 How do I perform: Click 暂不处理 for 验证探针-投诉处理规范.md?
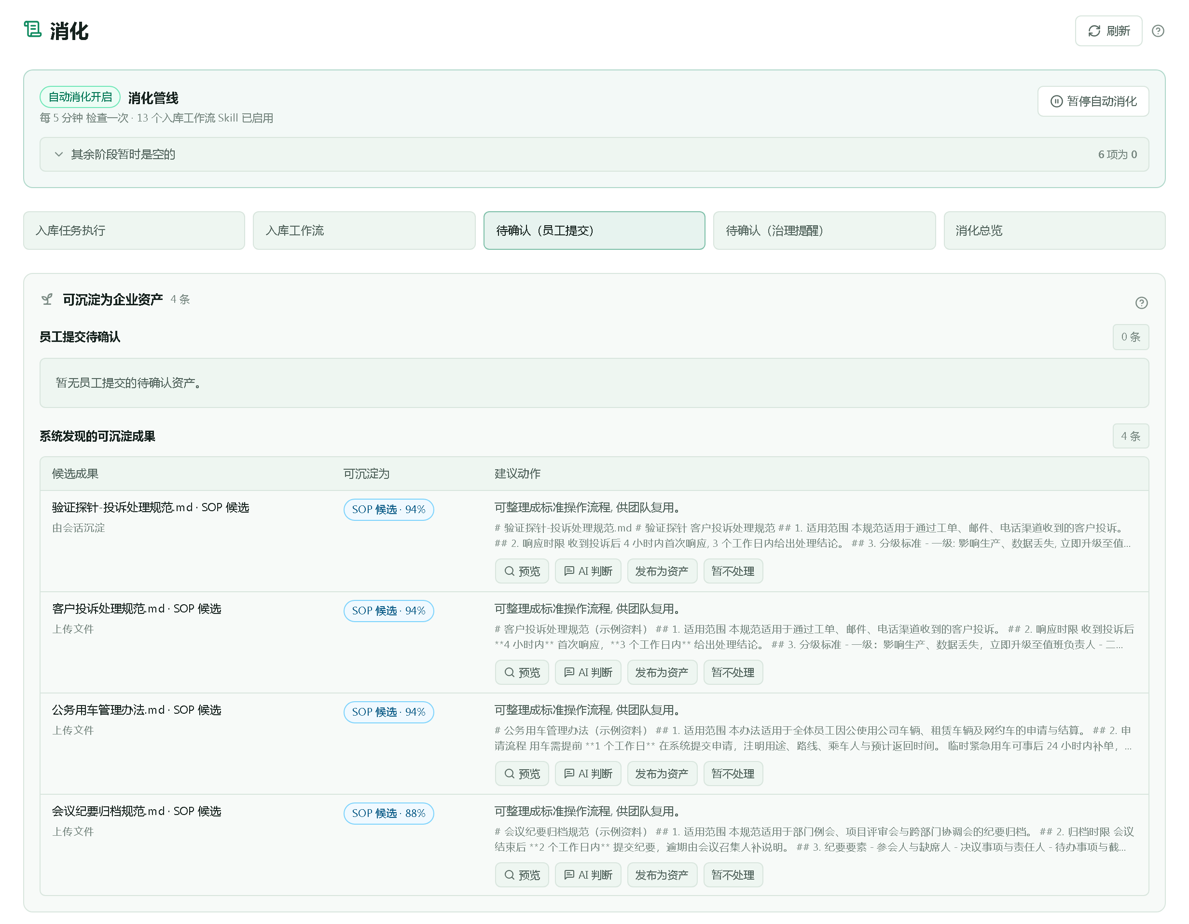(x=733, y=571)
